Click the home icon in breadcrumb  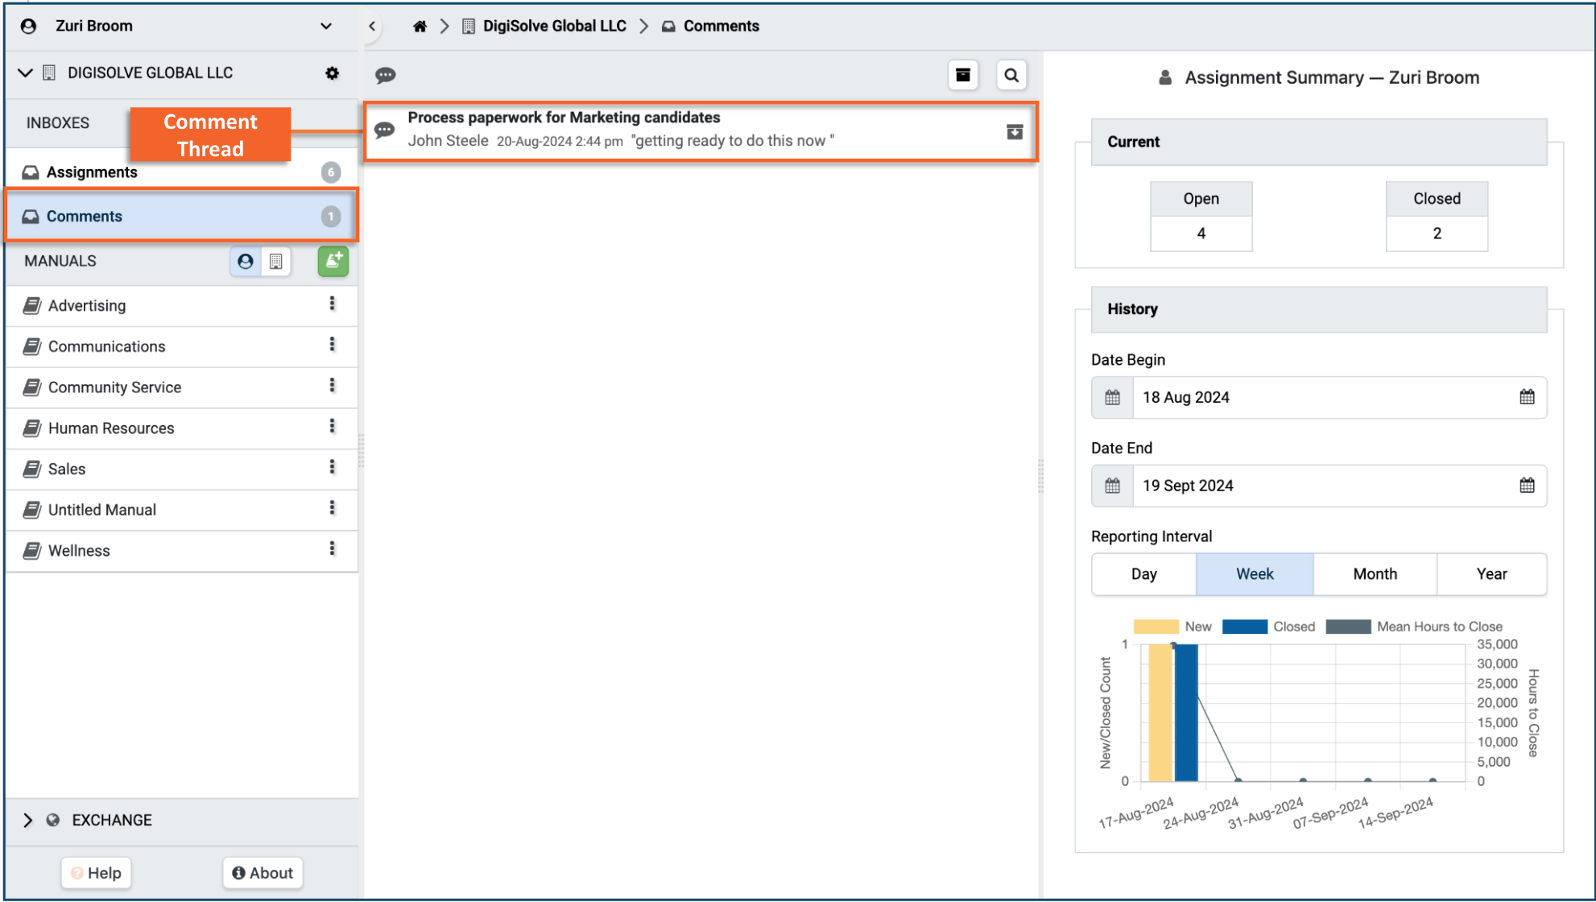[x=420, y=26]
